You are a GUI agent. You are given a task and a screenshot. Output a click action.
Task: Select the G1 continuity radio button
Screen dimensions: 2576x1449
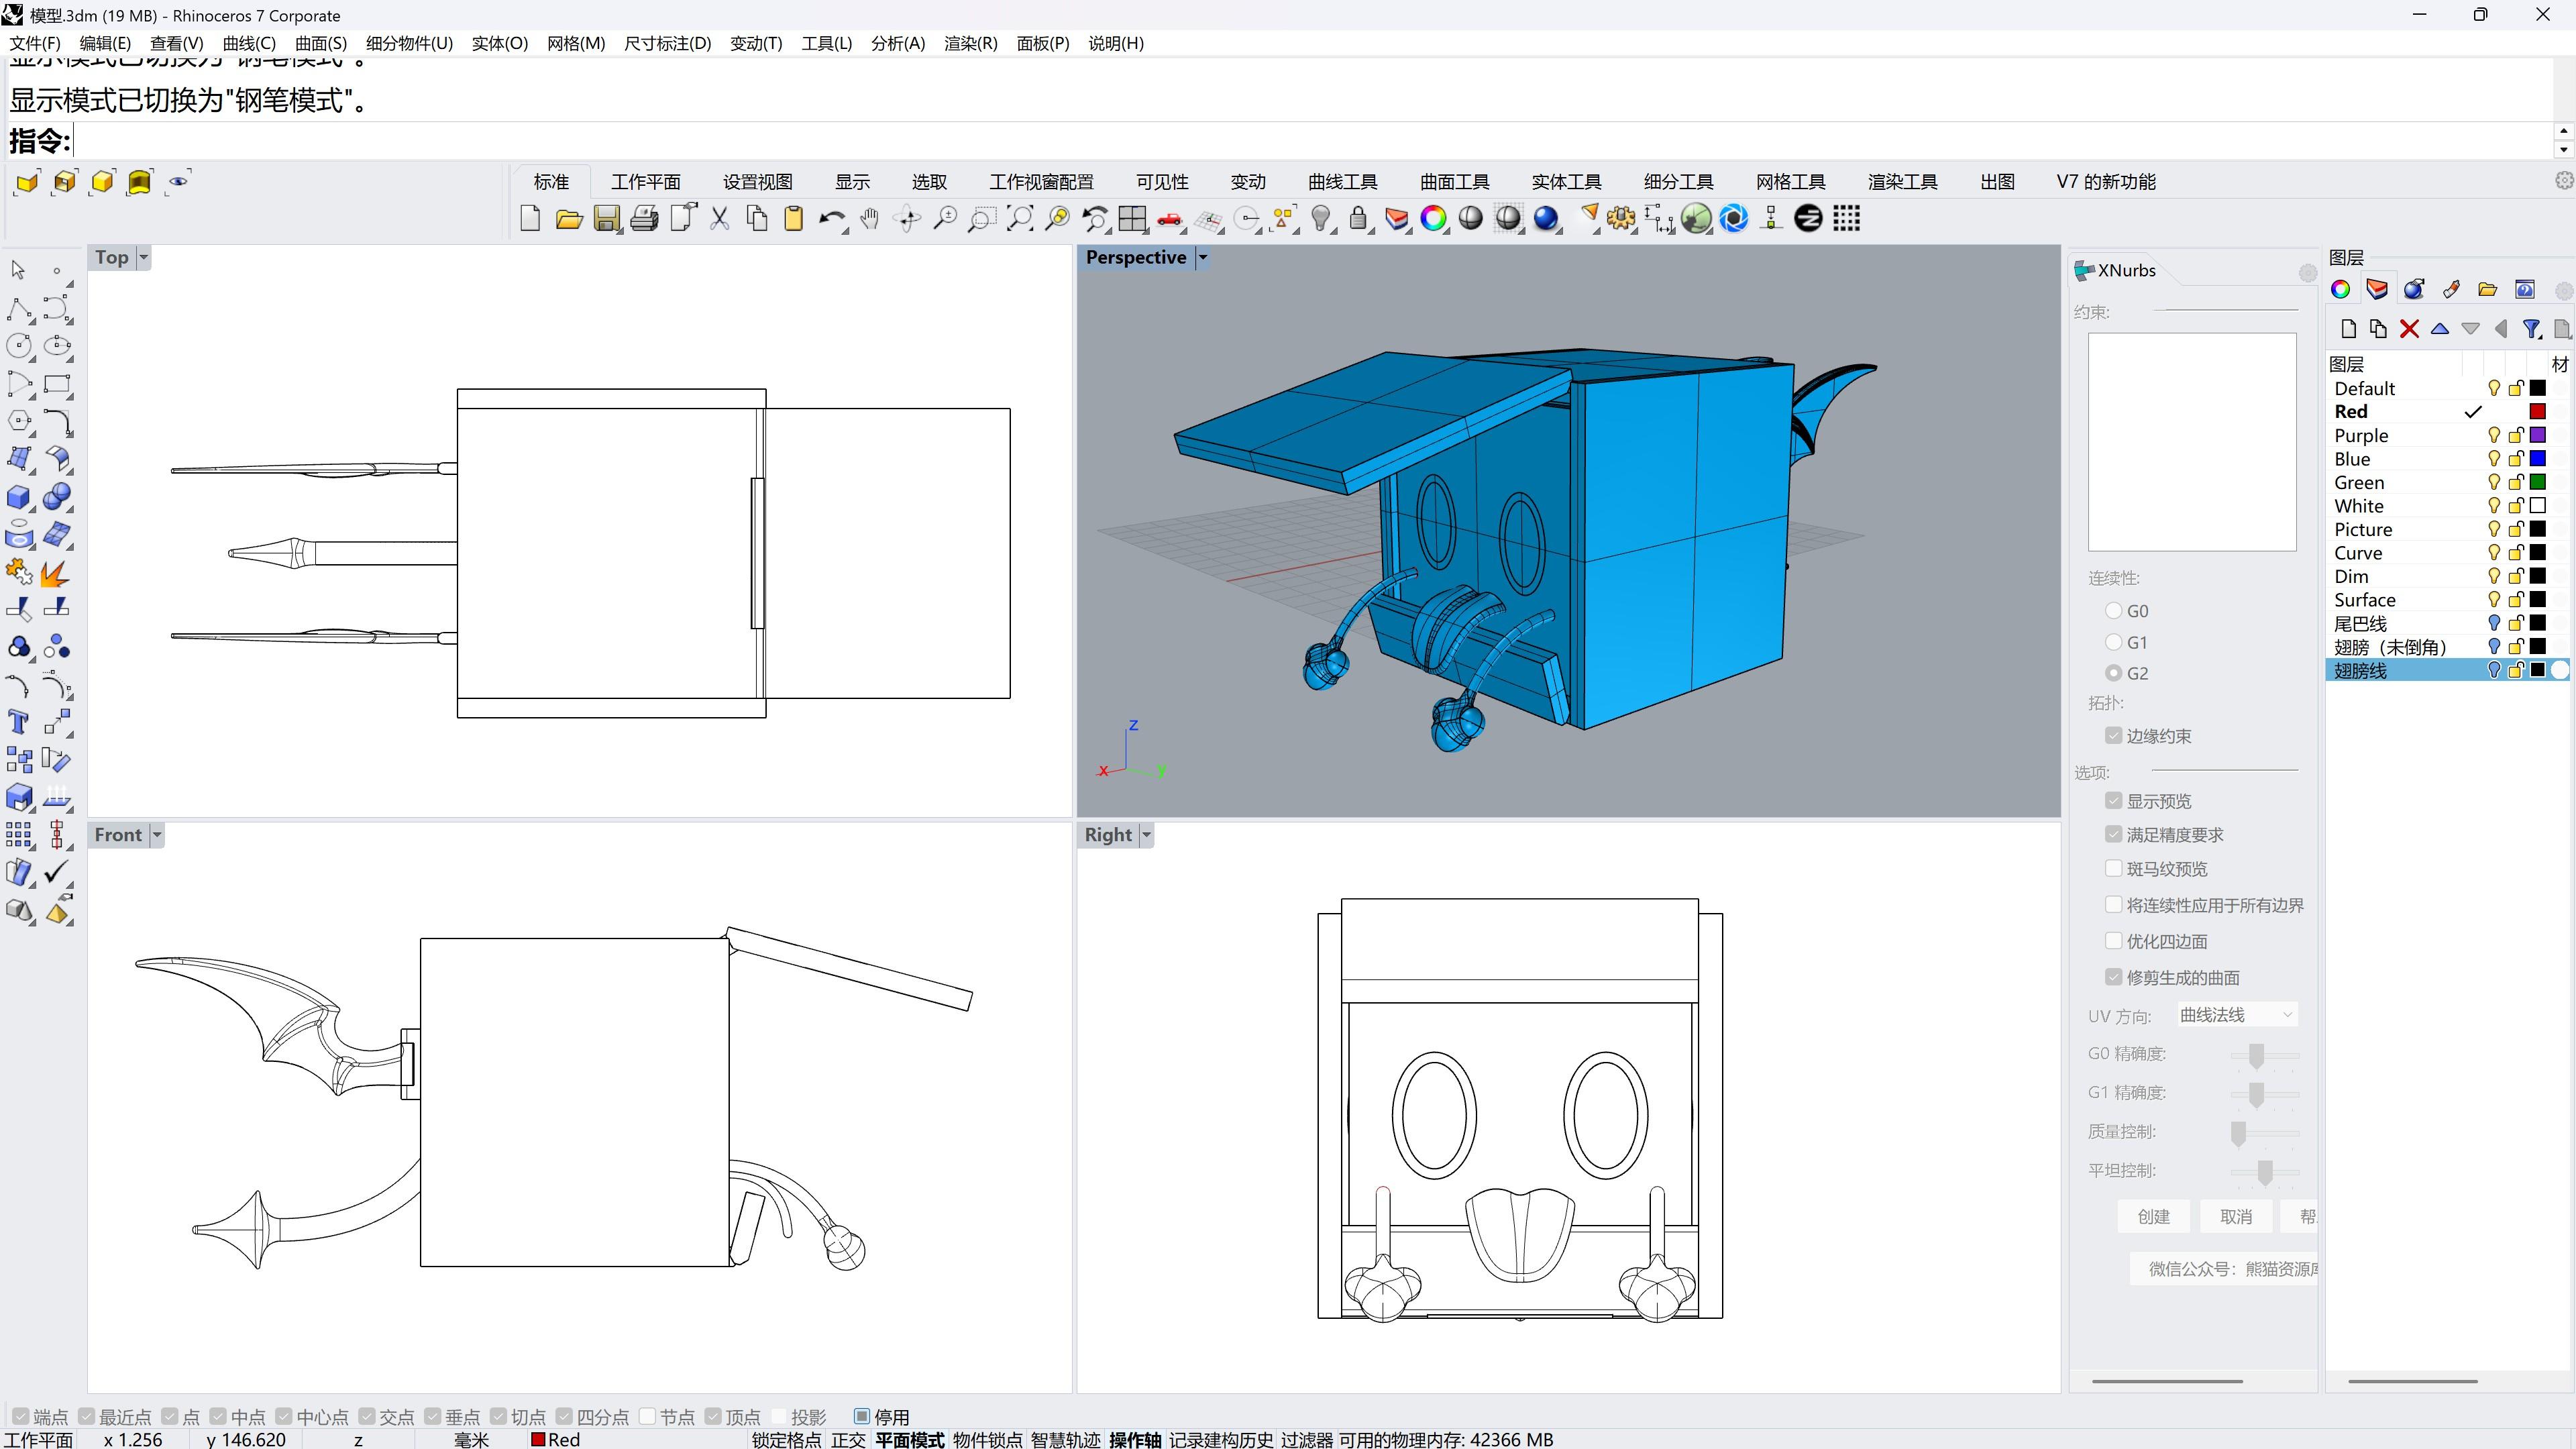tap(2113, 642)
